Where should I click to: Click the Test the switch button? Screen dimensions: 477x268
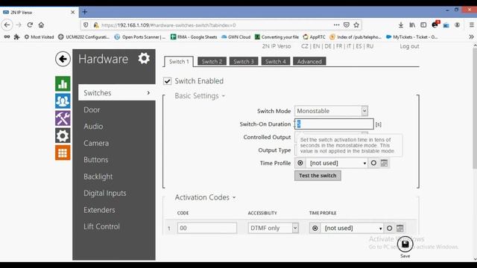tap(318, 176)
